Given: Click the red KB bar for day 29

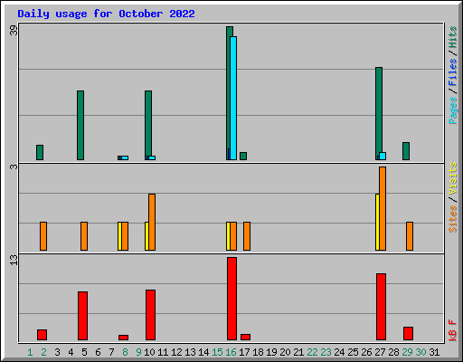Looking at the screenshot, I should (408, 333).
